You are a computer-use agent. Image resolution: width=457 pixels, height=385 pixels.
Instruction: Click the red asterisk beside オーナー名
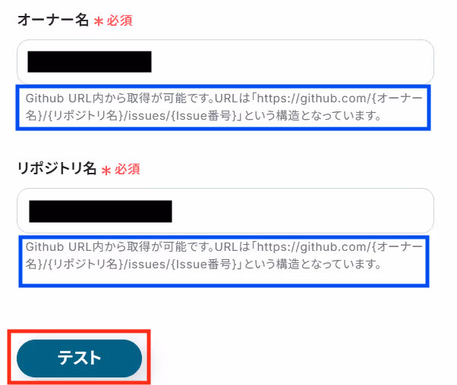(99, 21)
